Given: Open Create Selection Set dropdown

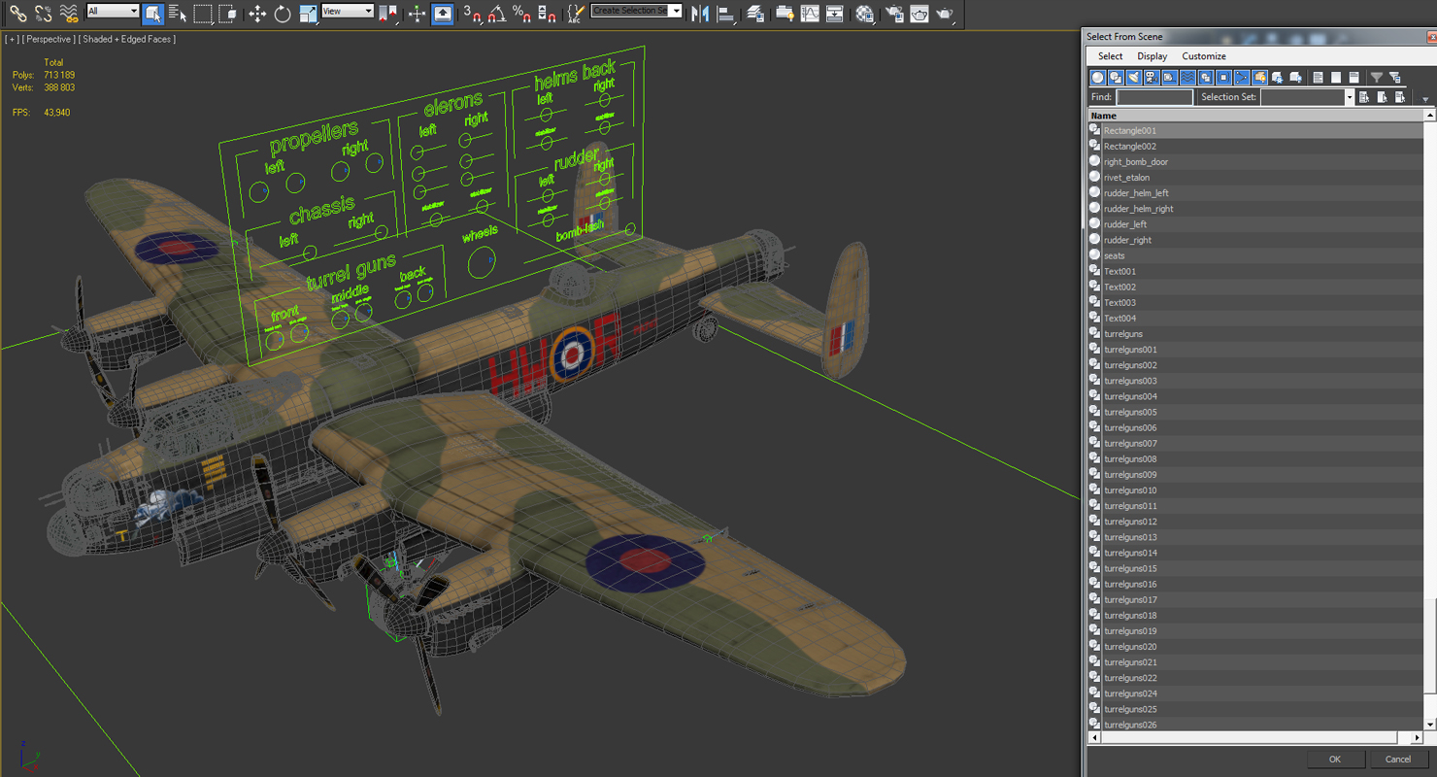Looking at the screenshot, I should (x=636, y=11).
